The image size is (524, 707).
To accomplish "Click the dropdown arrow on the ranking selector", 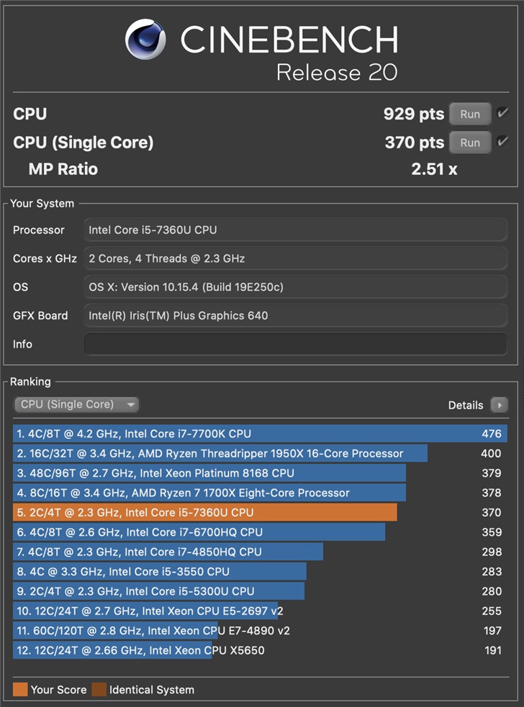I will (x=130, y=405).
